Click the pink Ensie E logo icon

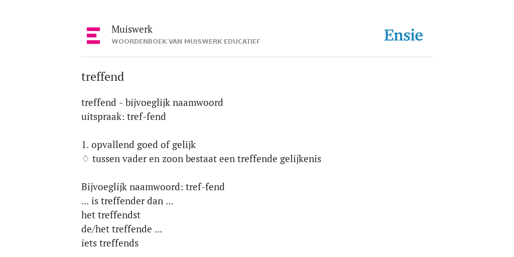93,36
